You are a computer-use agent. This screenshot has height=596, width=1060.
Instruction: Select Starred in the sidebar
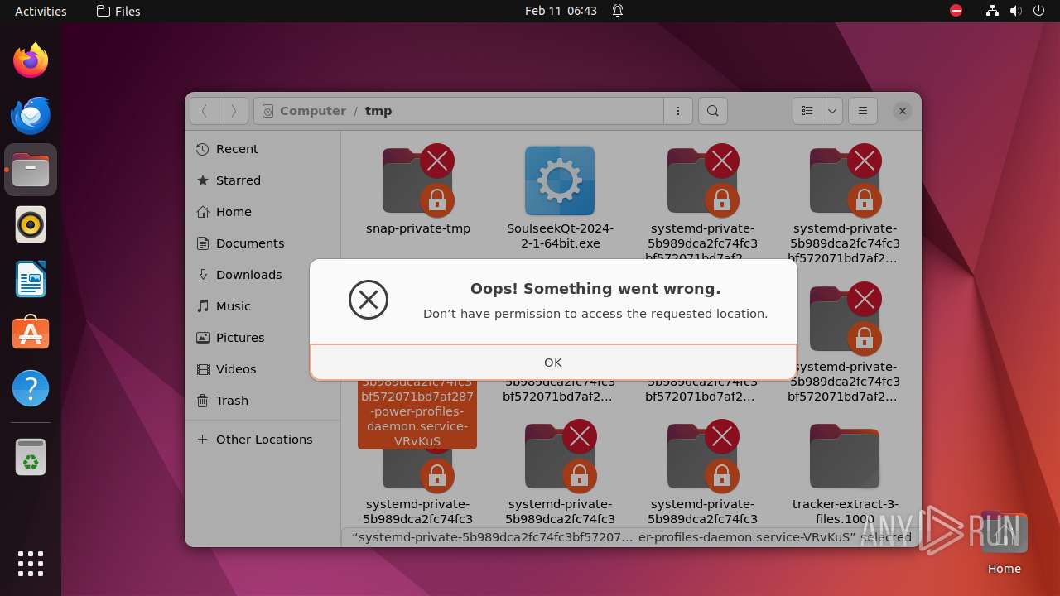pyautogui.click(x=264, y=180)
